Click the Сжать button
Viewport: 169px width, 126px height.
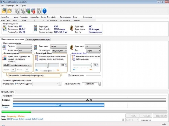point(132,116)
